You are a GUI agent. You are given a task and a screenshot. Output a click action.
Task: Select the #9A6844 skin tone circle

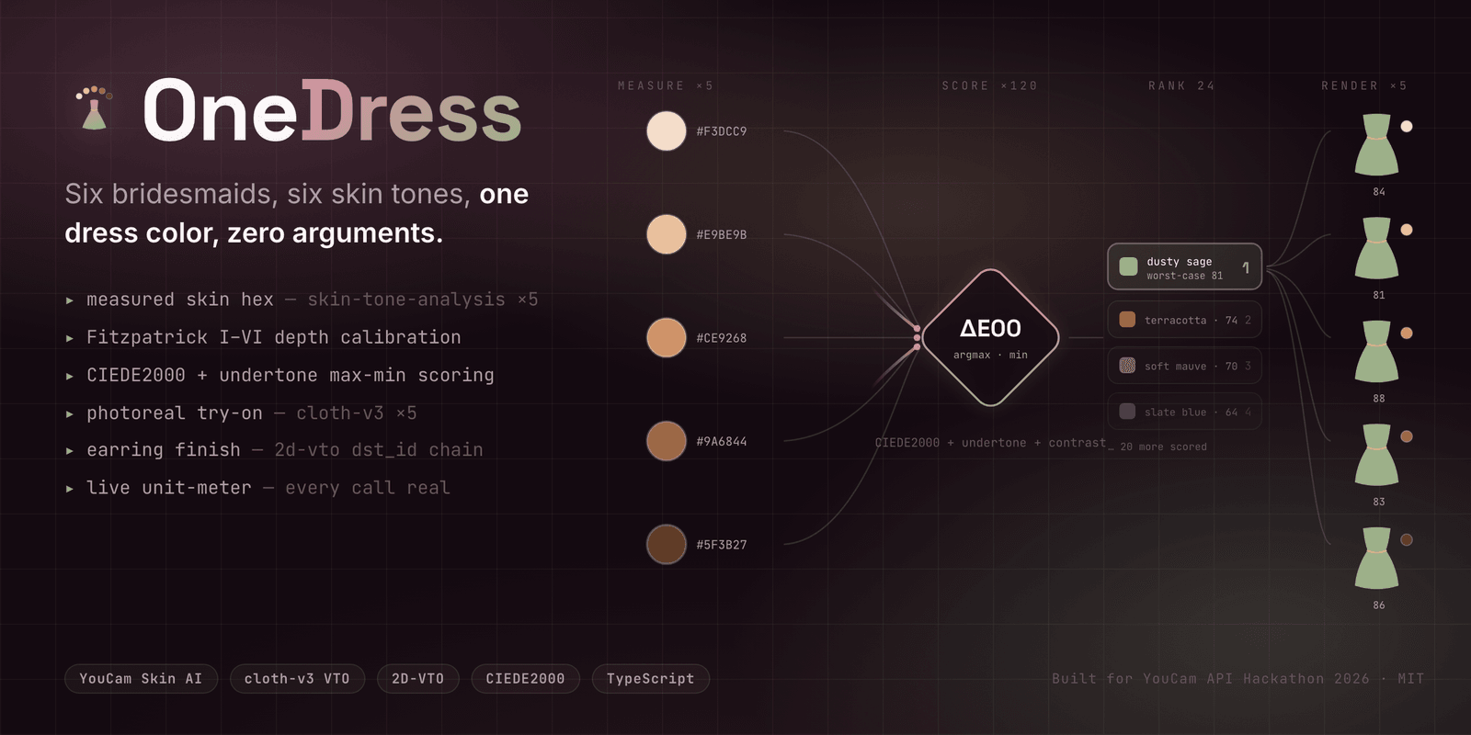[667, 441]
